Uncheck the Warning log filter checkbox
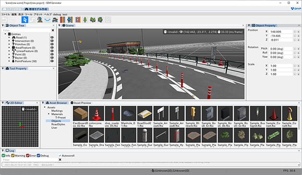 (x=13, y=156)
